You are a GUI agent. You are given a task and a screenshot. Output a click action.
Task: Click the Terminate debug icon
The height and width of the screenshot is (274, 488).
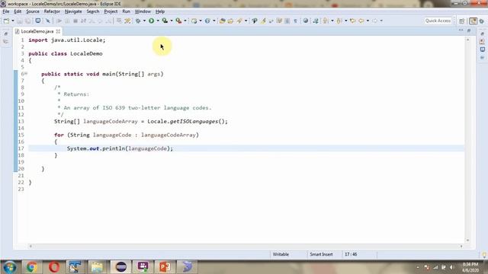(x=75, y=21)
